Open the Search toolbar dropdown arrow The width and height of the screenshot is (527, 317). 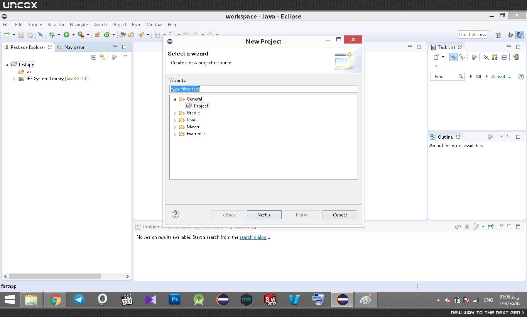click(148, 35)
